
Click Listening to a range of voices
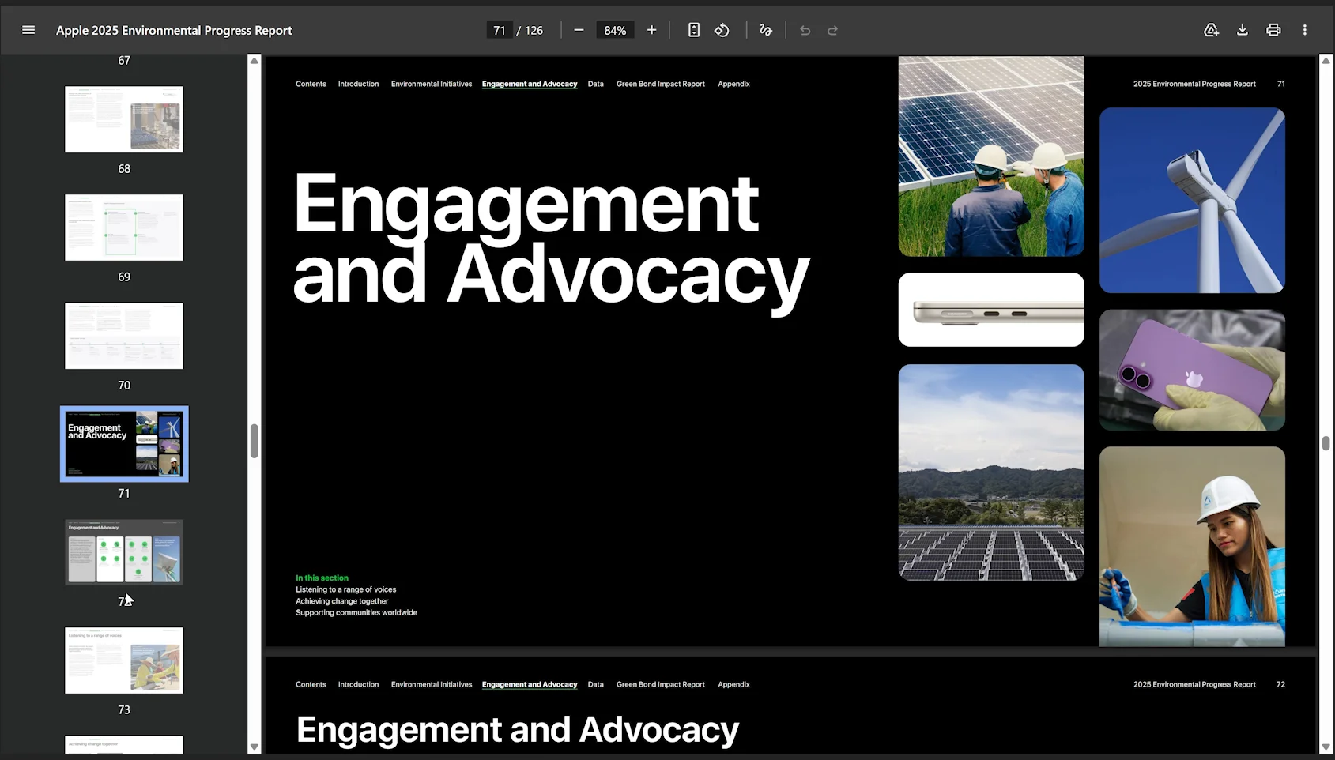[x=346, y=589]
